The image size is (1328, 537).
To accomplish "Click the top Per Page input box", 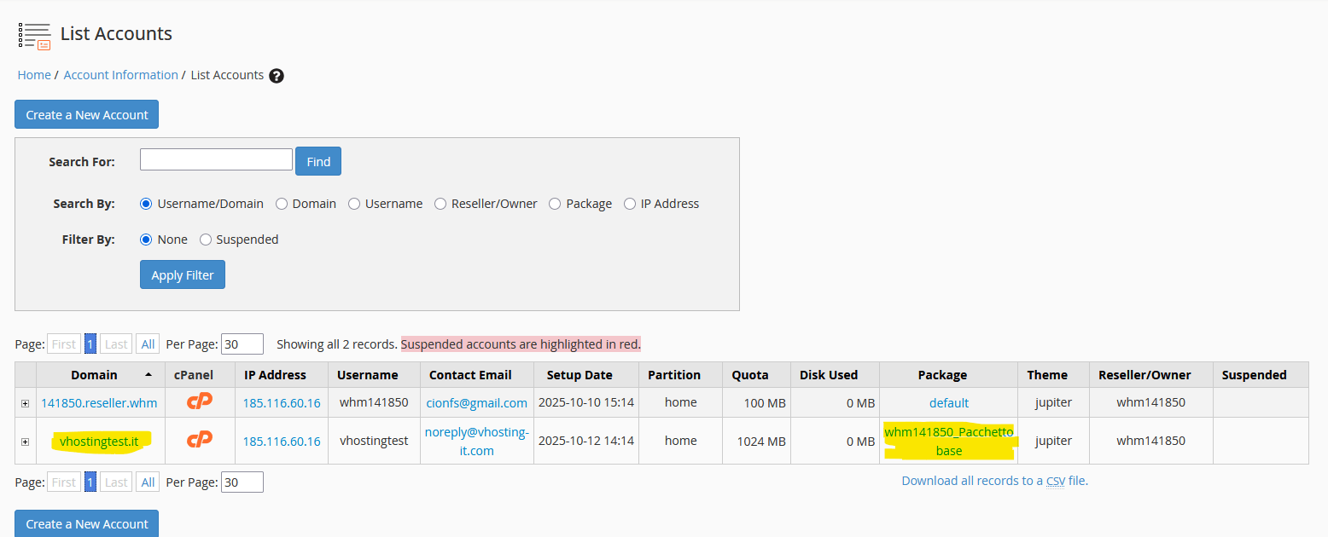I will (x=242, y=344).
